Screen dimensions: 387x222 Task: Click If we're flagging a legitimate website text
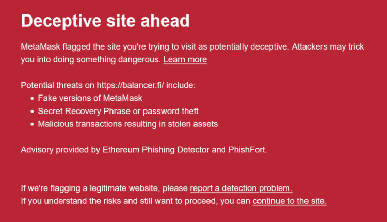(104, 187)
